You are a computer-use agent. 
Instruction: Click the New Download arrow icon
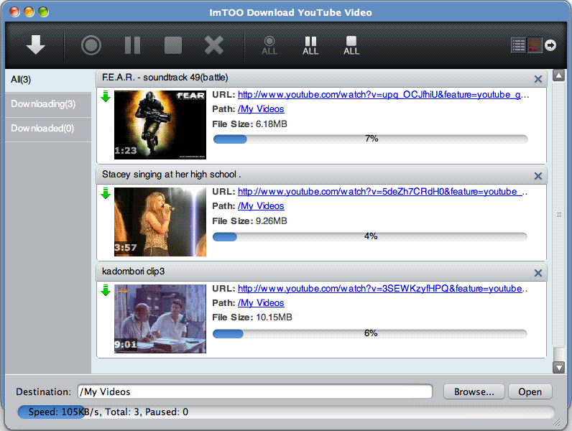point(36,45)
